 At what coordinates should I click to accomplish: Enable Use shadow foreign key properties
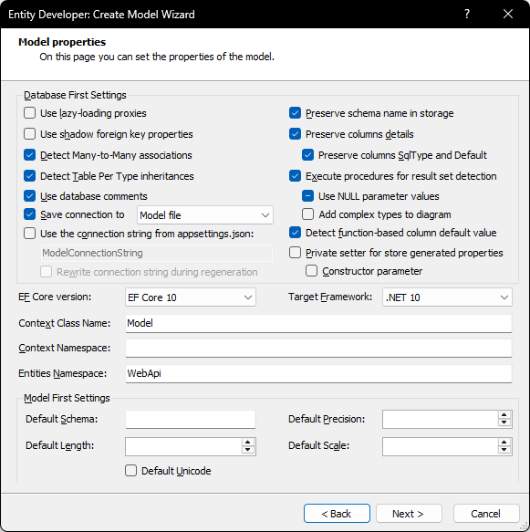[x=30, y=134]
